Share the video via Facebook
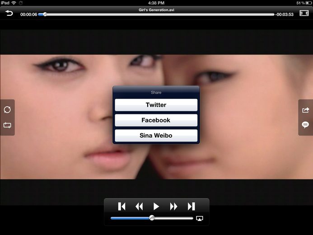Image resolution: width=313 pixels, height=235 pixels. click(156, 120)
